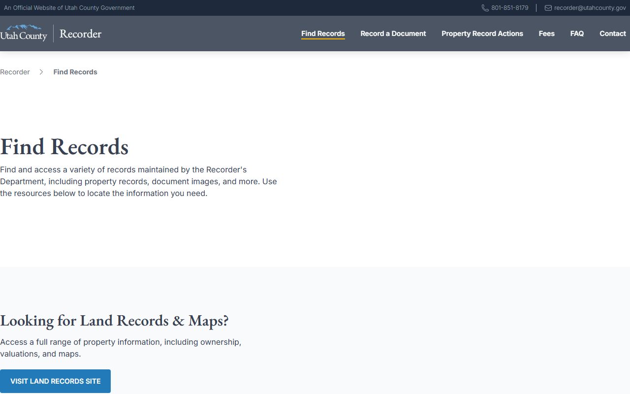
Task: Select the Find Records breadcrumb text
Action: coord(75,72)
